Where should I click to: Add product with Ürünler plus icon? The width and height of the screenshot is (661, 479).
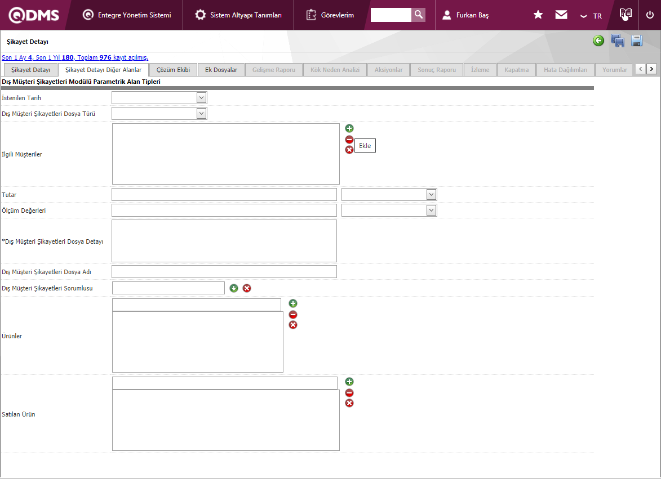(293, 303)
